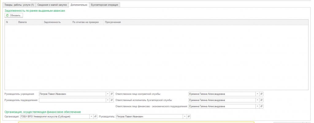This screenshot has width=314, height=123.
Task: Open the Товары, работы, услуги (1) tab
Action: click(19, 5)
